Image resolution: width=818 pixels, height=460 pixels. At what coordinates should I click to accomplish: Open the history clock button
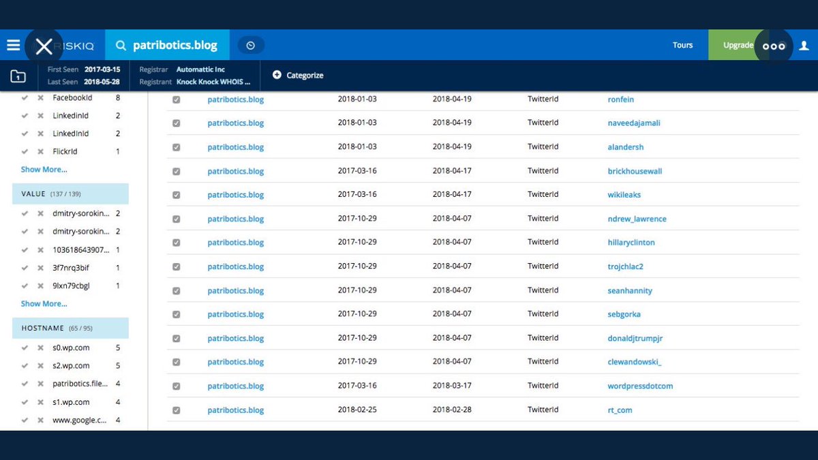251,46
